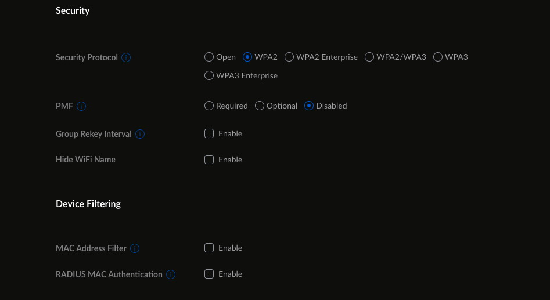Select the PMF Disabled option
The width and height of the screenshot is (550, 300).
coord(309,106)
